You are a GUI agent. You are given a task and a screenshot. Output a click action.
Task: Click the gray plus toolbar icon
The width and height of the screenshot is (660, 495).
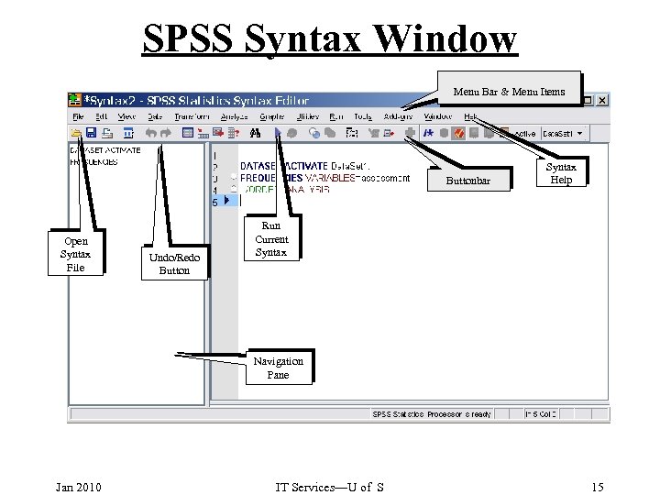(410, 134)
